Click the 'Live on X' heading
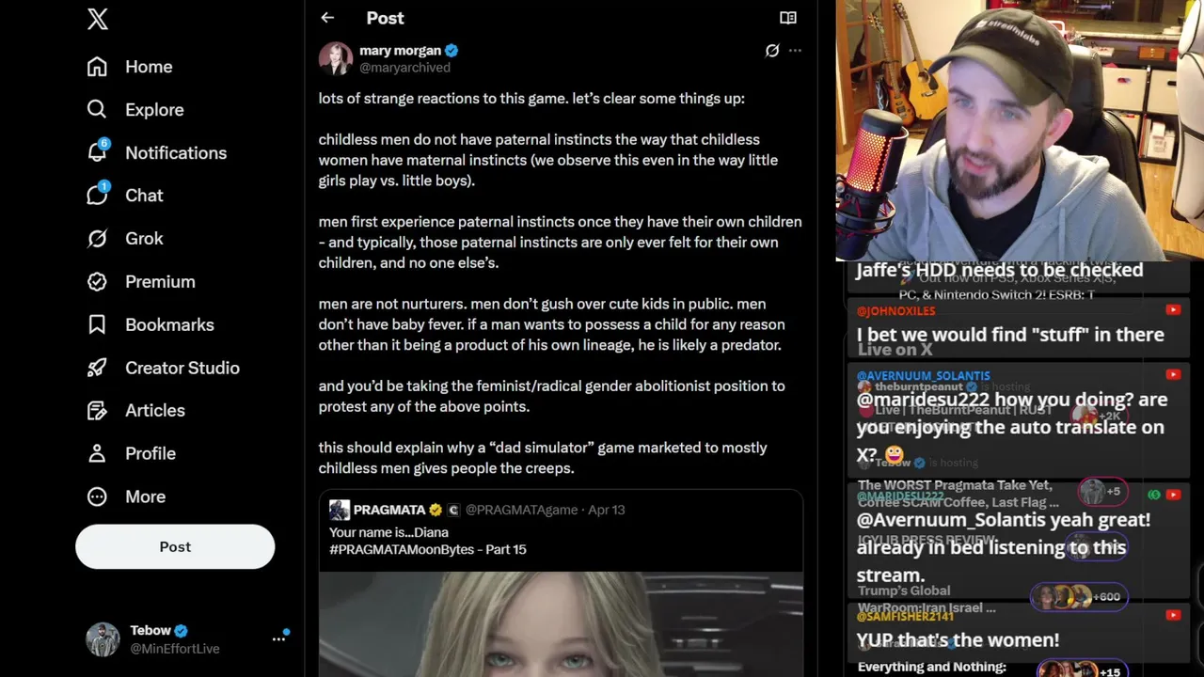The height and width of the screenshot is (677, 1204). pos(895,350)
